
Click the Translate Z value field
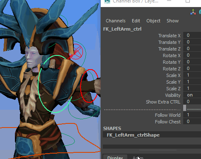click(x=192, y=48)
